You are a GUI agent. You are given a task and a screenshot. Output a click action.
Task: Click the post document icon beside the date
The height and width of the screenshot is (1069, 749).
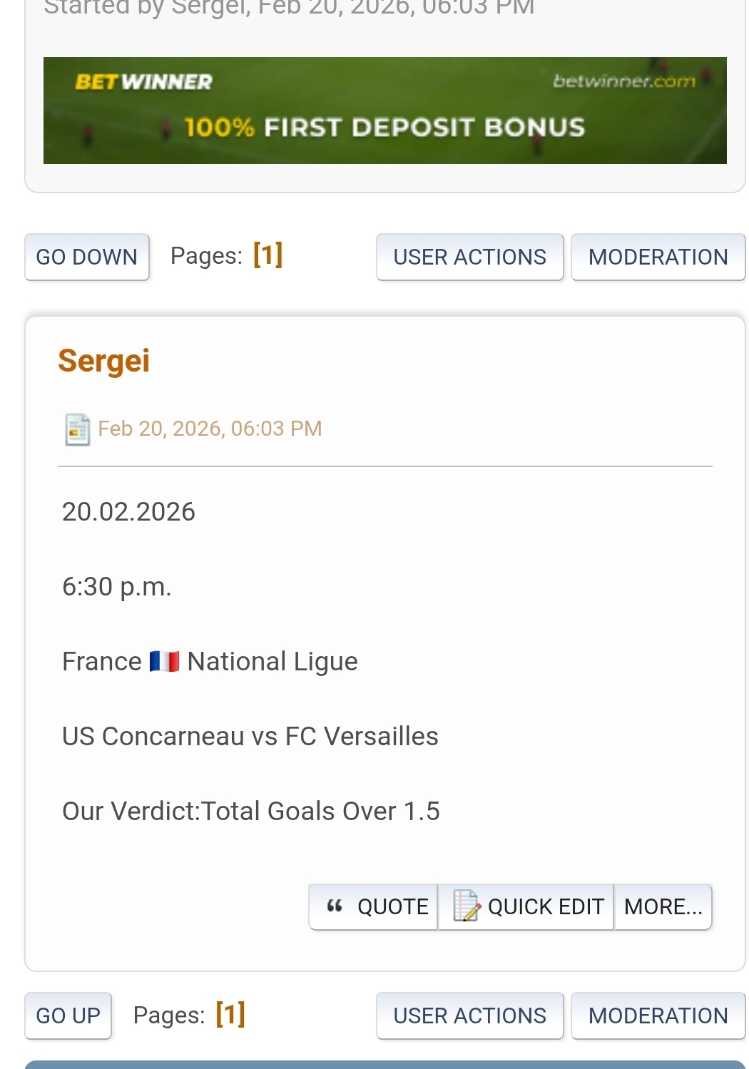point(77,429)
